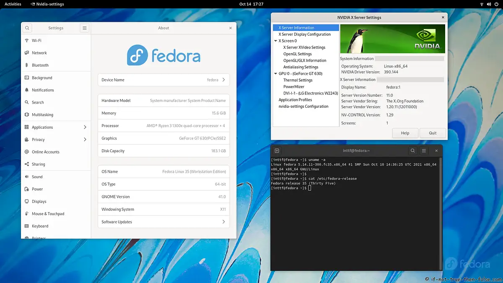Image resolution: width=503 pixels, height=283 pixels.
Task: Select OpenGL Settings in NVIDIA tree
Action: [x=298, y=54]
